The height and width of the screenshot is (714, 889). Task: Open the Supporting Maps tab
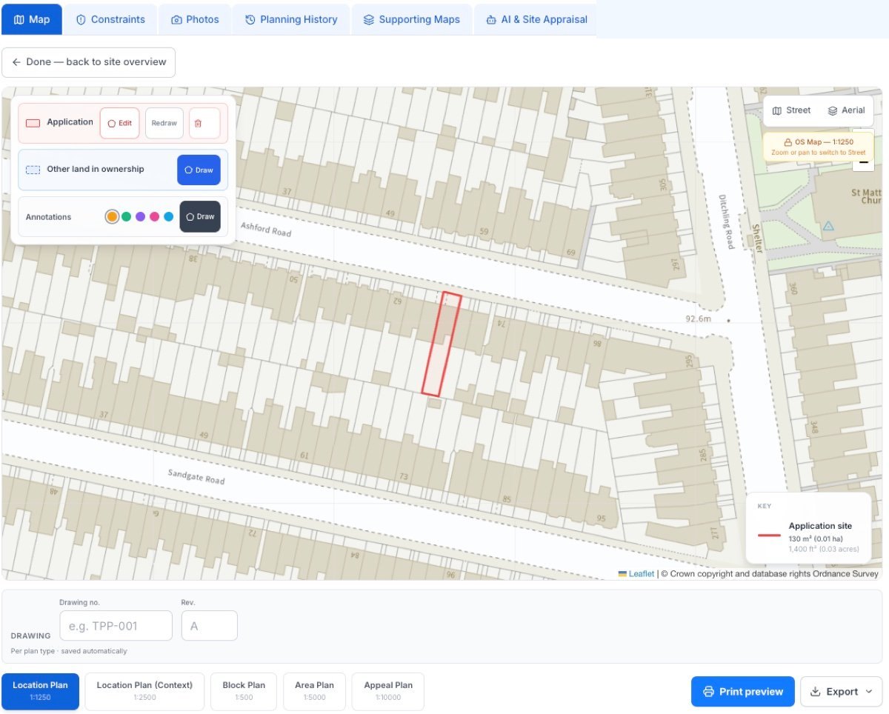(x=411, y=19)
